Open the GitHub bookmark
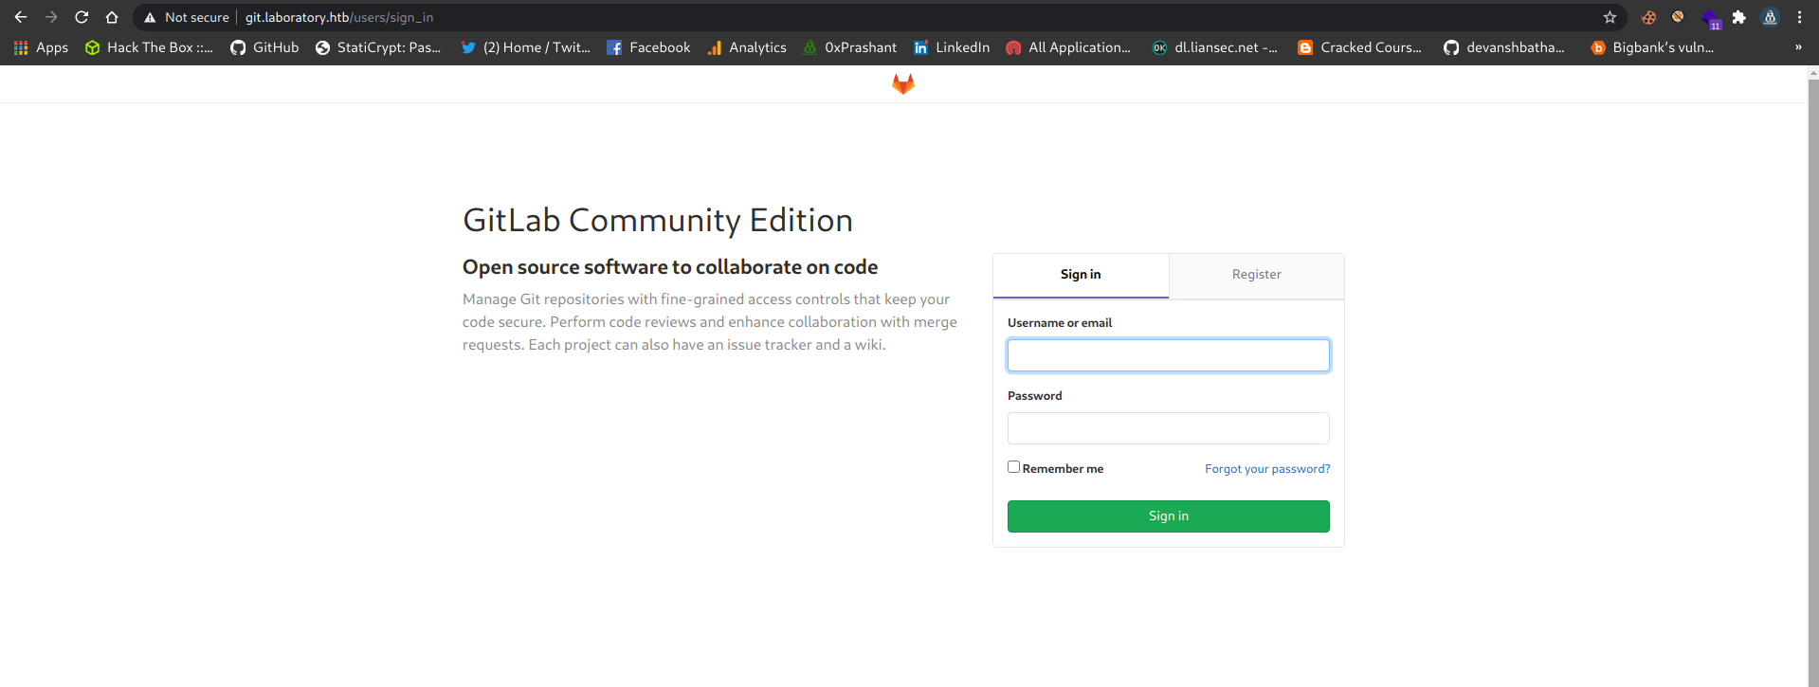 click(x=264, y=47)
